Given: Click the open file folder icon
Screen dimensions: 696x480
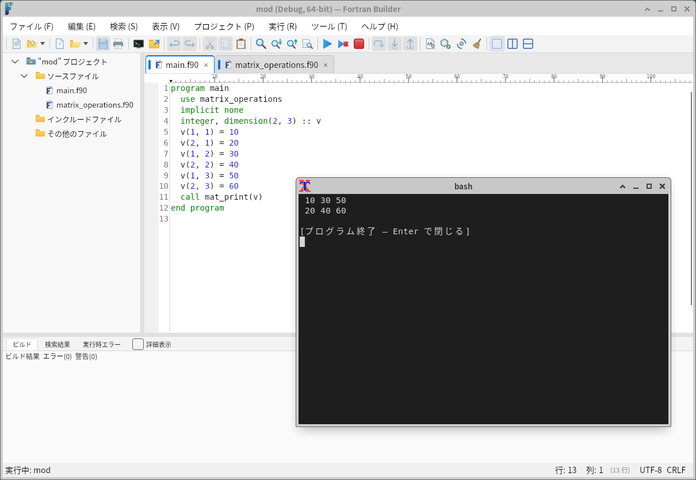Looking at the screenshot, I should (75, 44).
